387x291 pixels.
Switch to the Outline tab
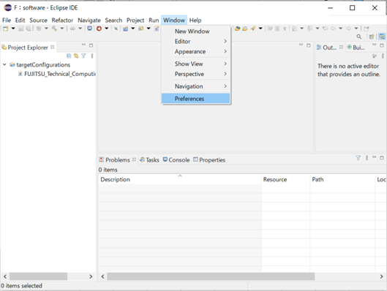(x=329, y=48)
